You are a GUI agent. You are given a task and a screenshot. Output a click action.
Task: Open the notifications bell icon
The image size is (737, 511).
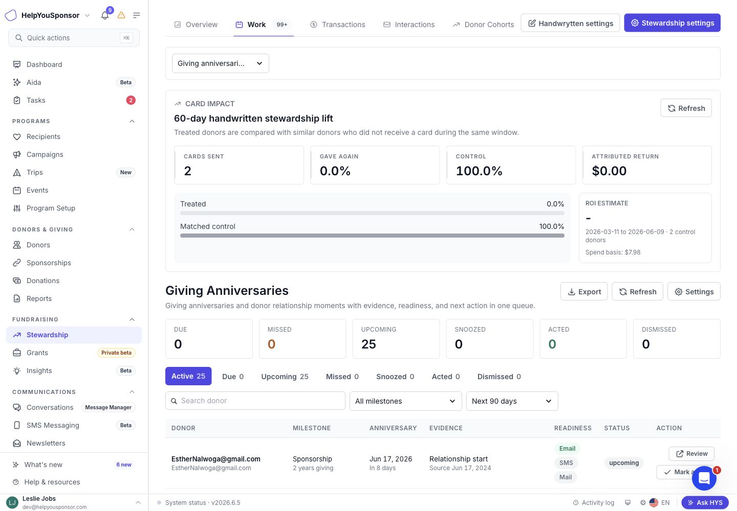tap(105, 15)
